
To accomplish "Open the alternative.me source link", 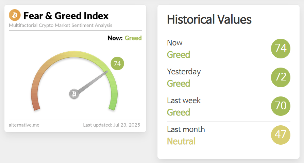I will (x=24, y=125).
